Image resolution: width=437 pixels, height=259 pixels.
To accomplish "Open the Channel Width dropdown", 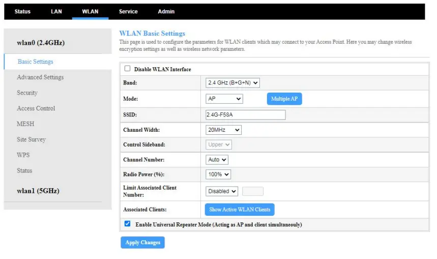I will point(223,130).
